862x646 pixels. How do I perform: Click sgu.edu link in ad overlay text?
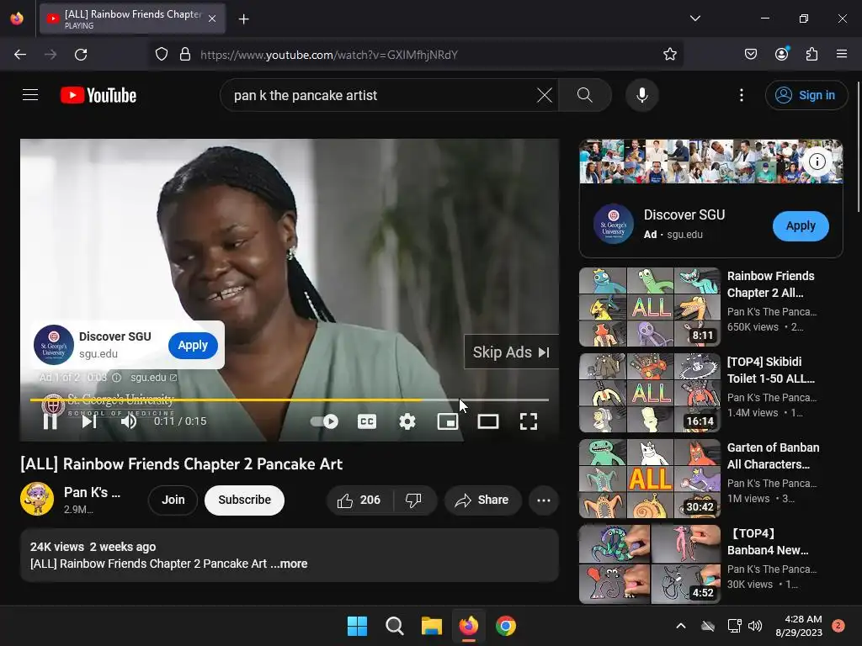tap(153, 378)
